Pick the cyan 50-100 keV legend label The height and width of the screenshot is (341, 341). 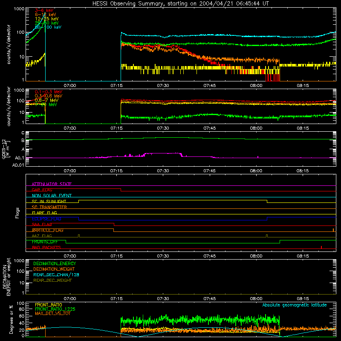point(48,27)
